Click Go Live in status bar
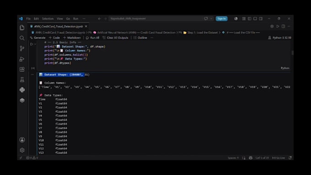Viewport: 311px width, 175px height. (x=278, y=158)
